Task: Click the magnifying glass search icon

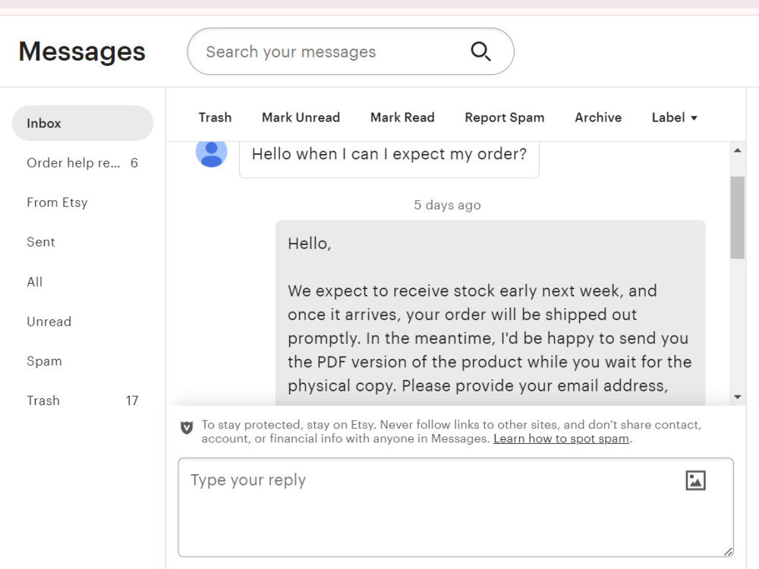Action: [480, 52]
